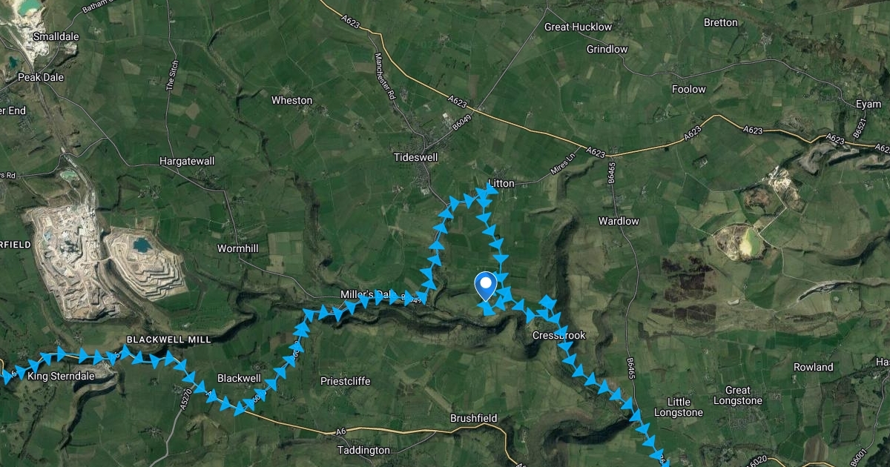The width and height of the screenshot is (890, 467).
Task: Select the Peak Dale label
Action: point(42,77)
